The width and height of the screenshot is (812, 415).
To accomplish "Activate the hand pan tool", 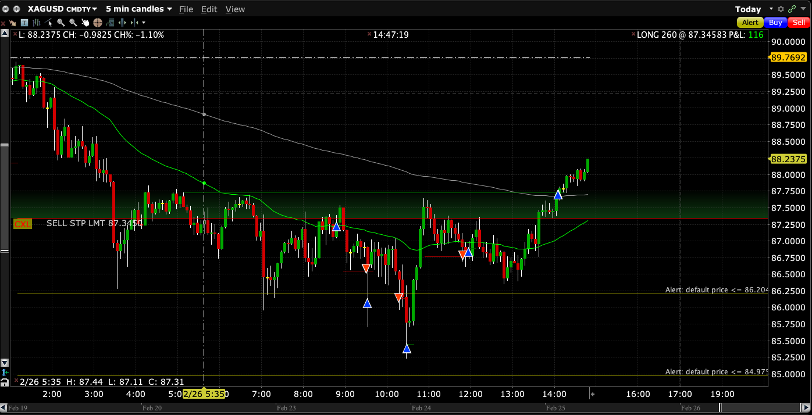I will pos(85,23).
